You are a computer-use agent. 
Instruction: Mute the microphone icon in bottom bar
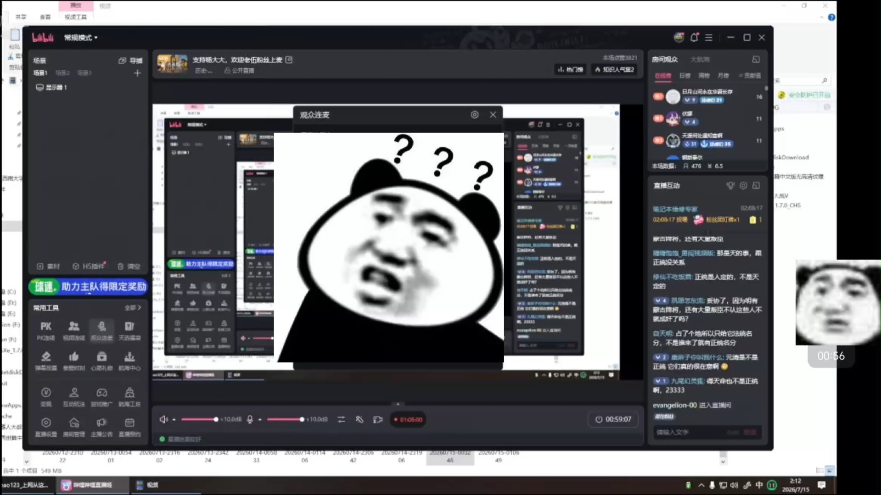pos(250,419)
